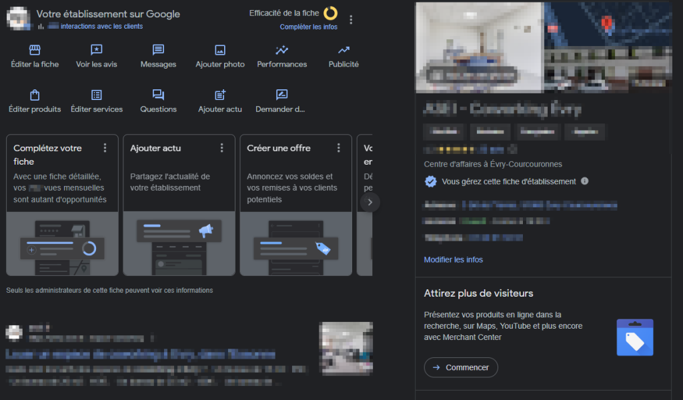Screen dimensions: 683x400
Task: Open the menu on the Créer une offre card
Action: 338,147
